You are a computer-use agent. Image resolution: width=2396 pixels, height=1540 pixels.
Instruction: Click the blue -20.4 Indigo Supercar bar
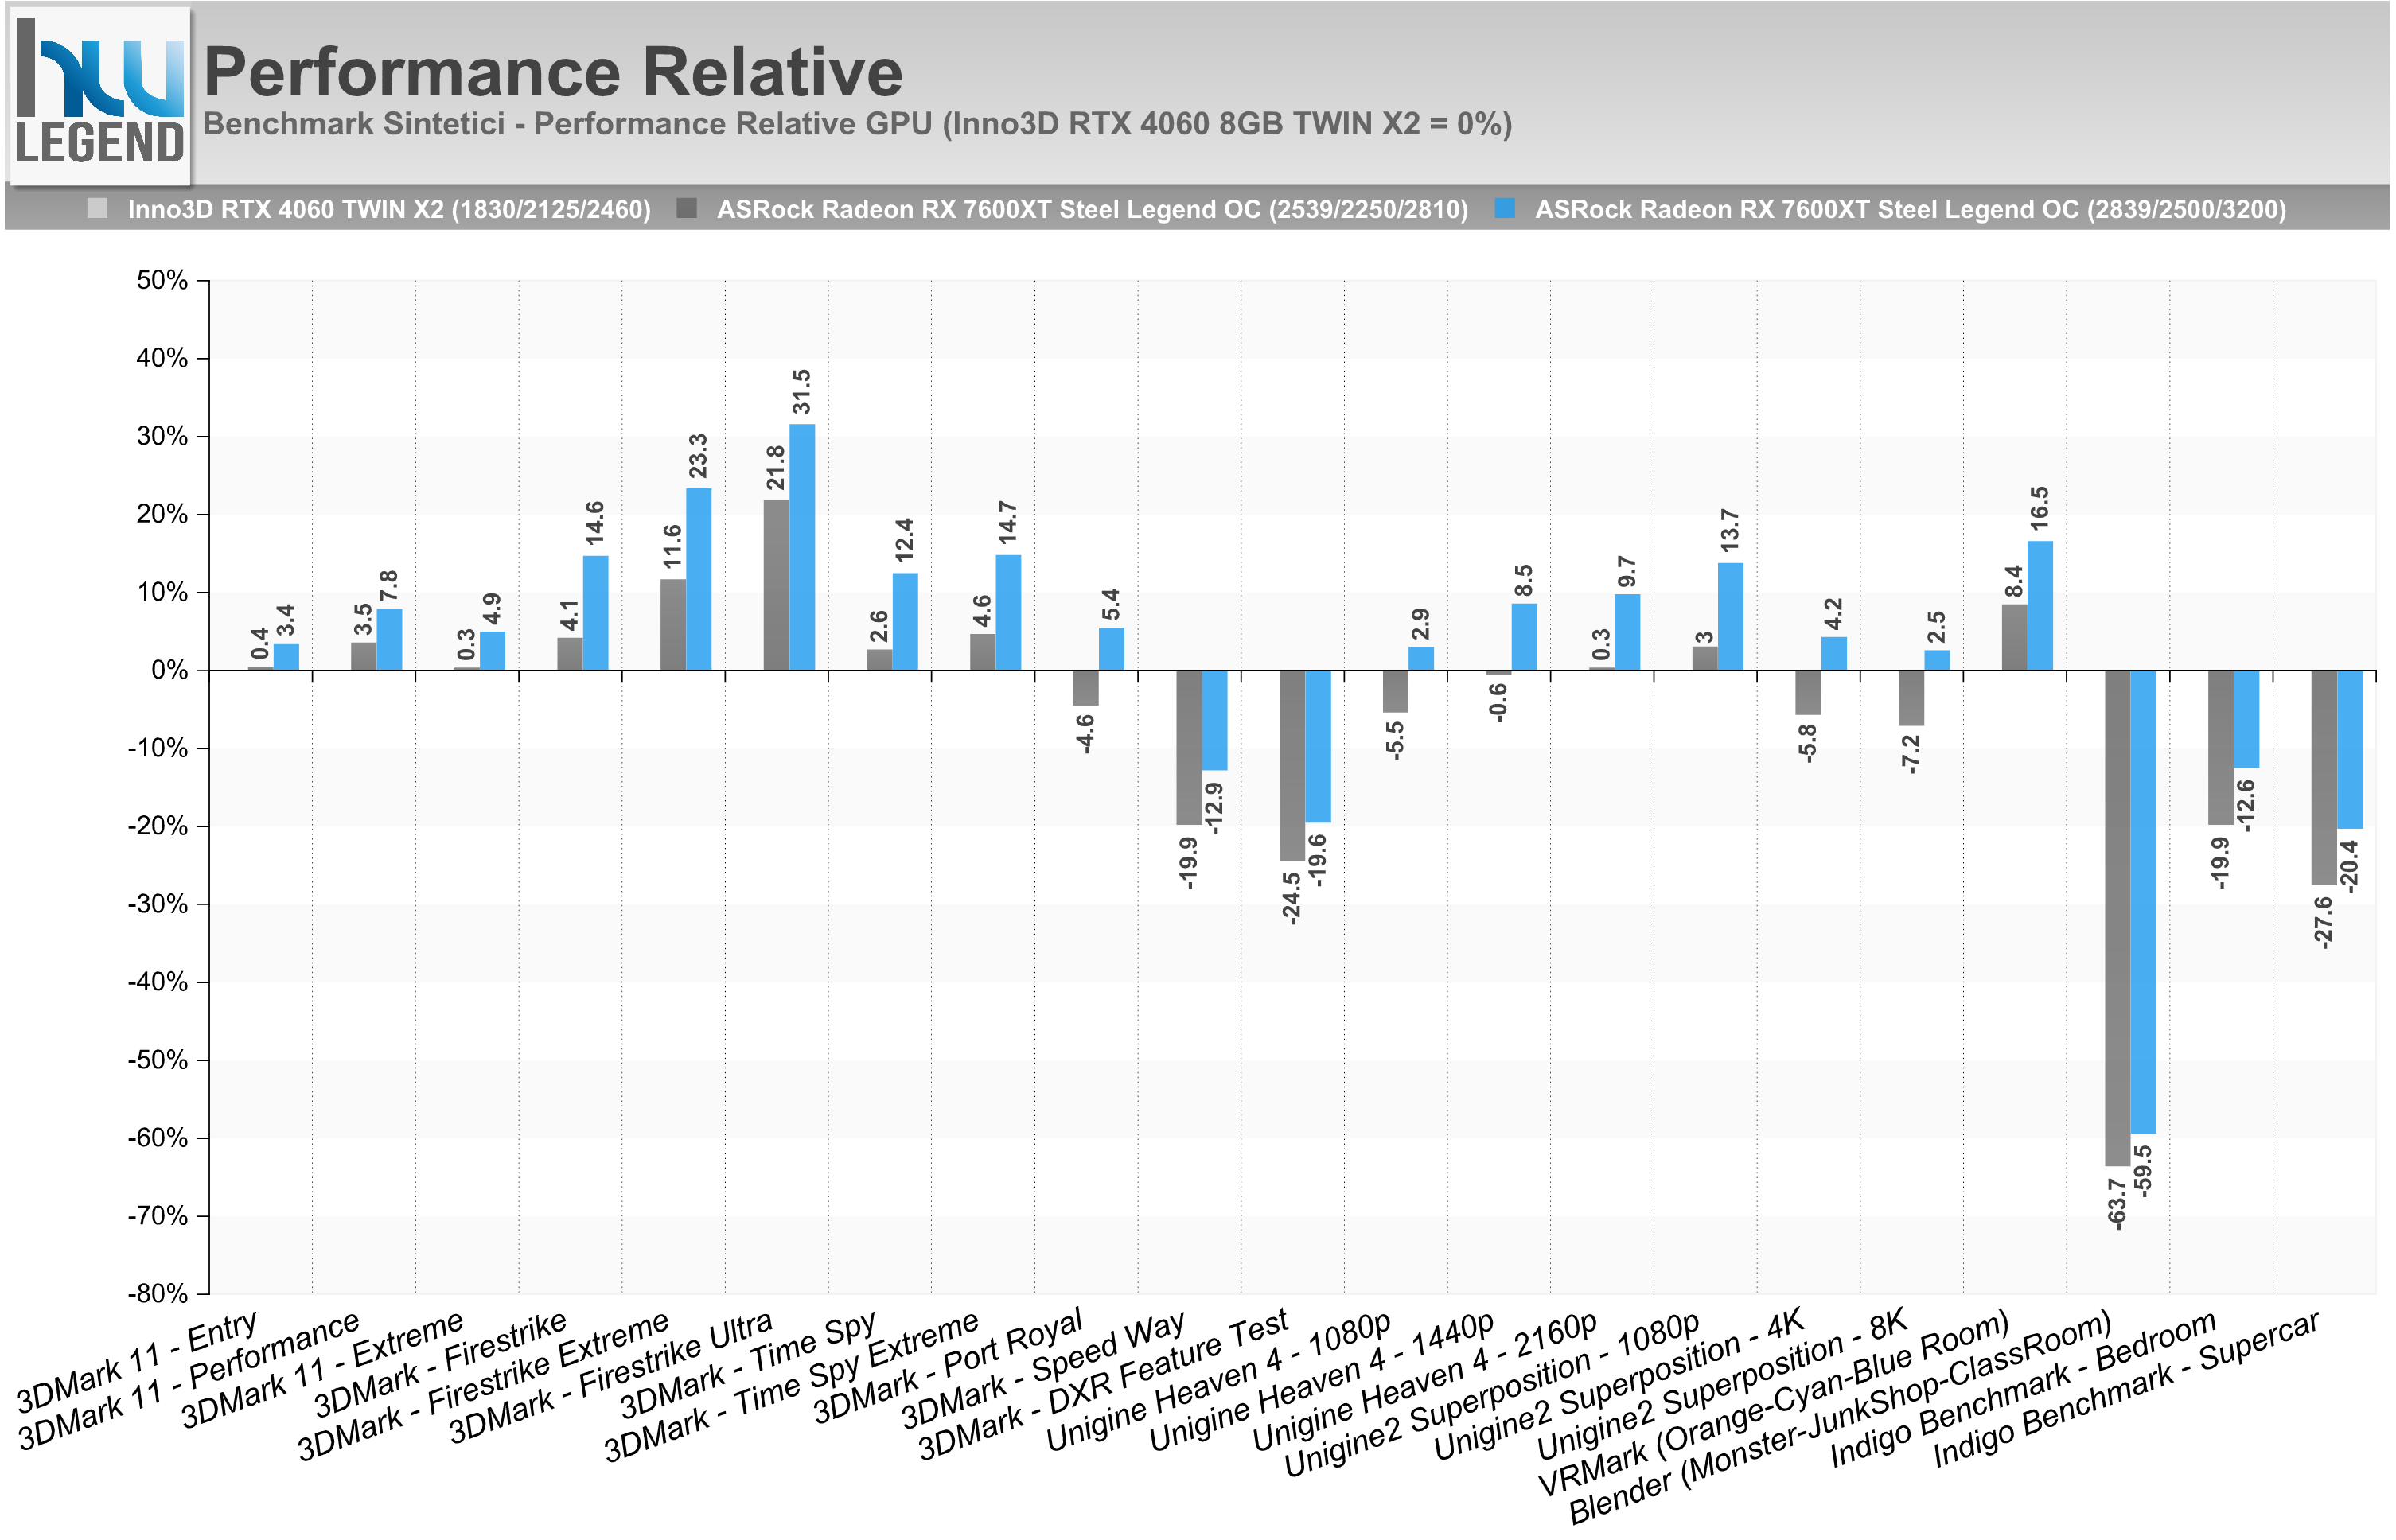click(2350, 750)
